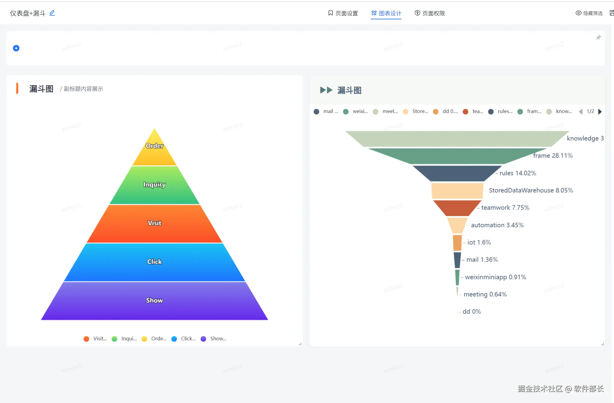Switch to 页面权限 tab
Image resolution: width=614 pixels, height=403 pixels.
(x=430, y=13)
